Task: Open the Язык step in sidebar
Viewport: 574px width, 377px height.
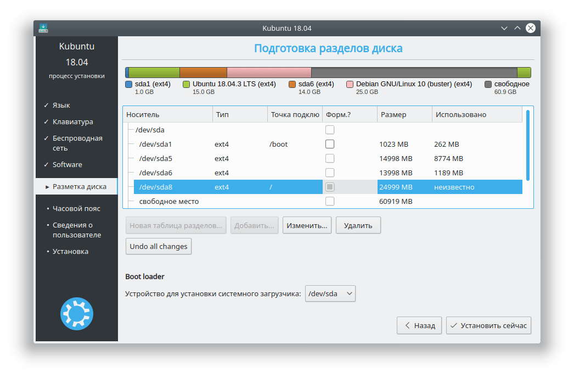Action: [x=61, y=106]
